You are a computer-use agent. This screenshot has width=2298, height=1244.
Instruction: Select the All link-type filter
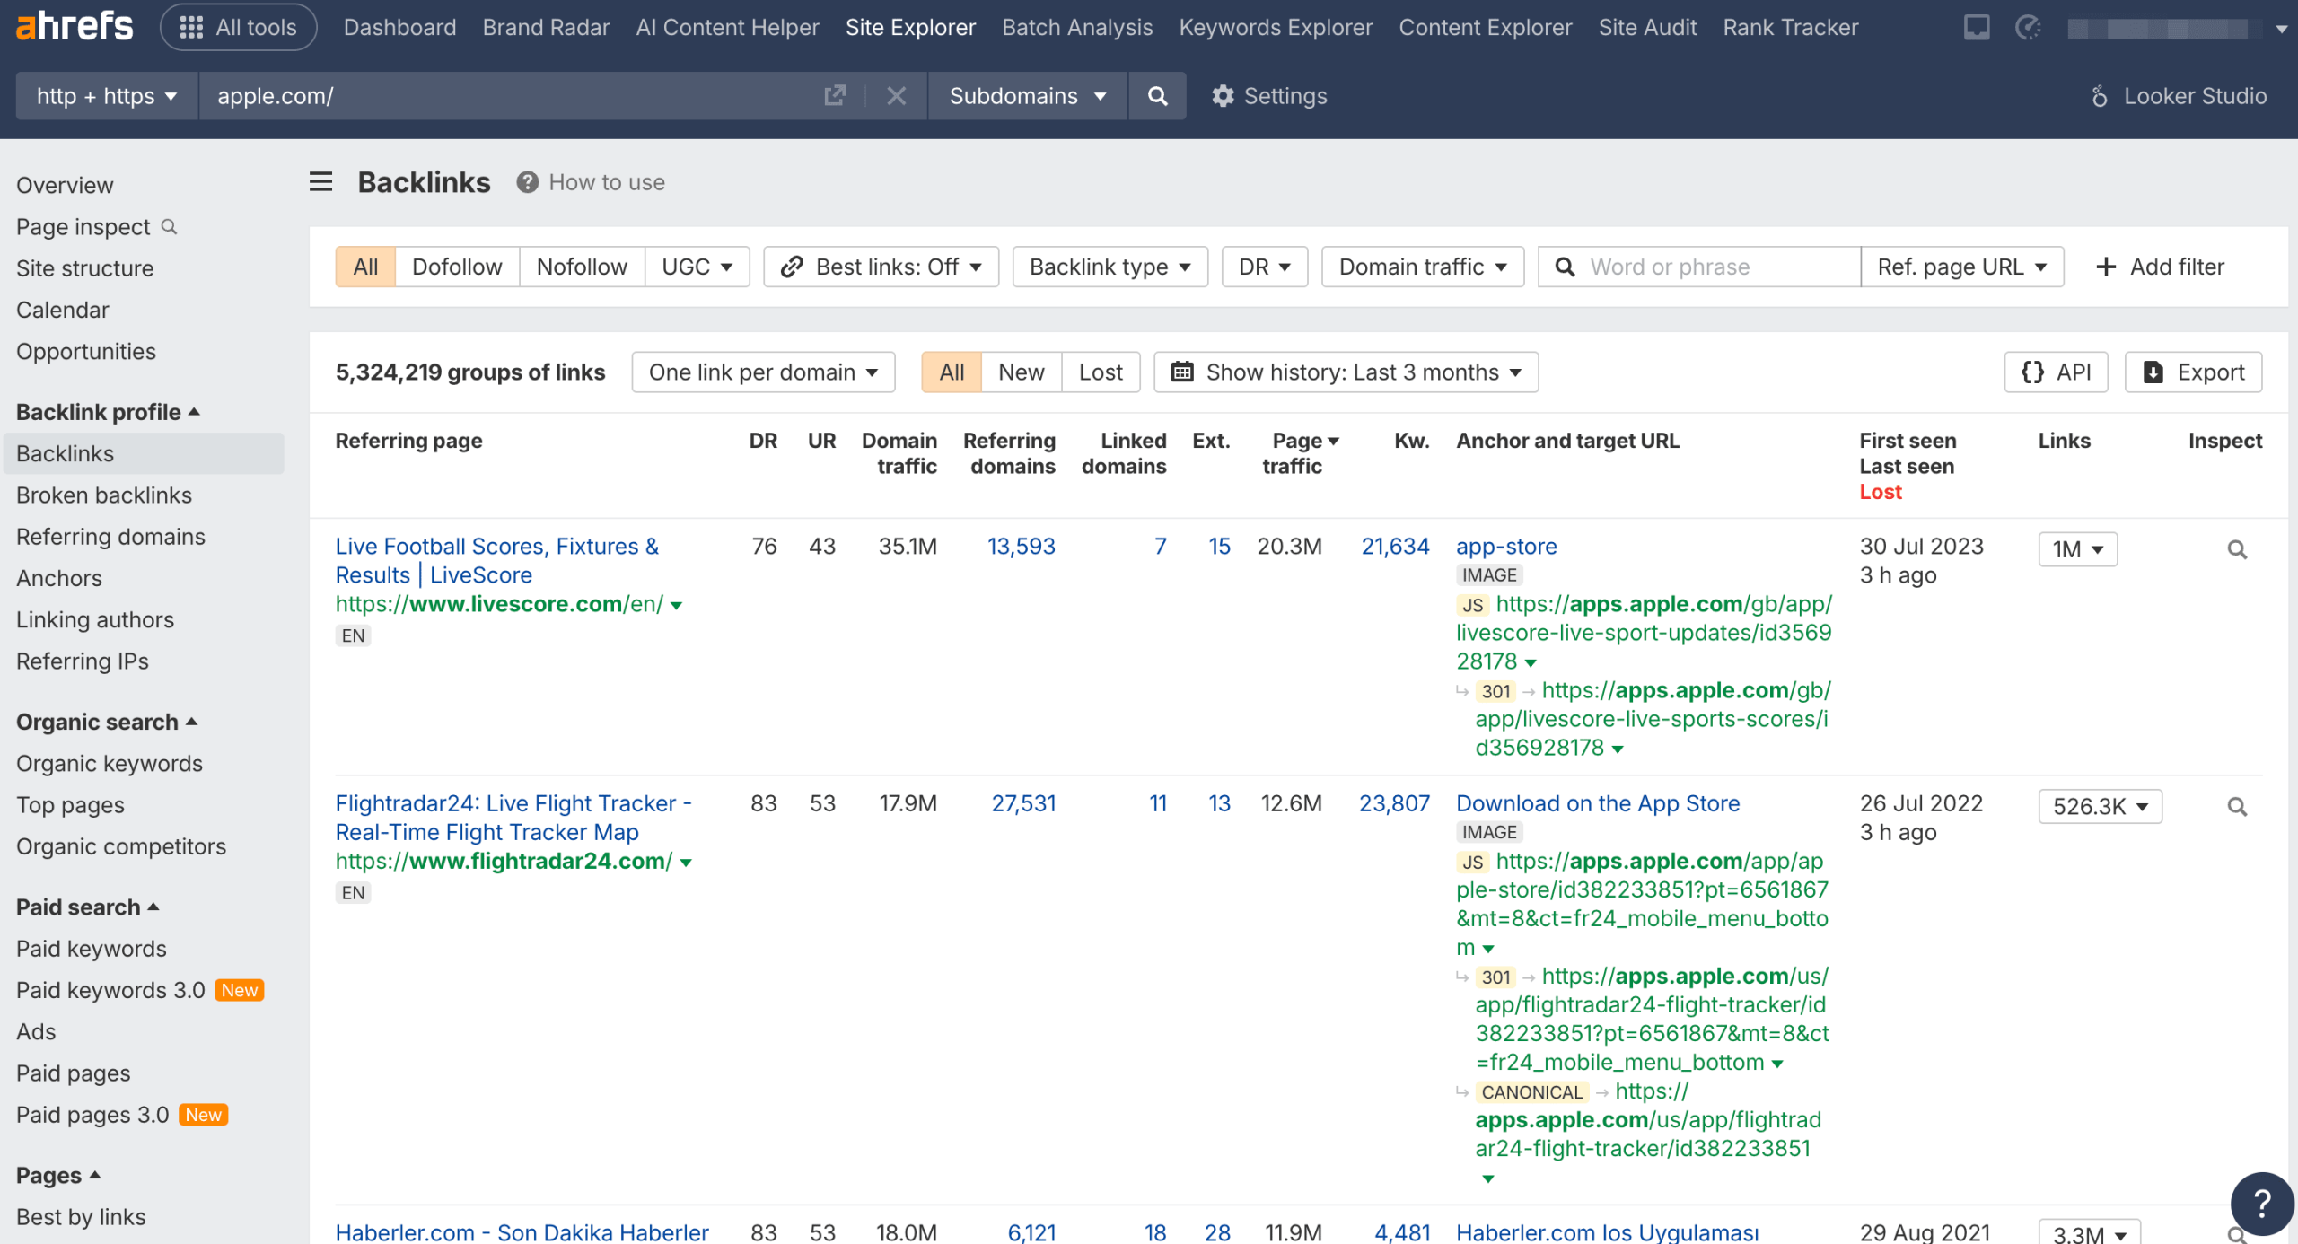365,267
